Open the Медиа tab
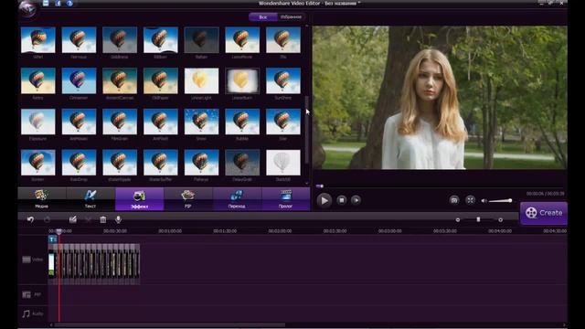585x329 pixels. pyautogui.click(x=42, y=199)
